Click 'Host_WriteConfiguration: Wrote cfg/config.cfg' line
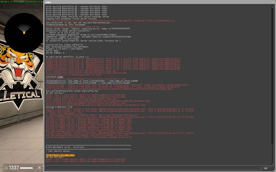The image size is (276, 172). pos(72,91)
